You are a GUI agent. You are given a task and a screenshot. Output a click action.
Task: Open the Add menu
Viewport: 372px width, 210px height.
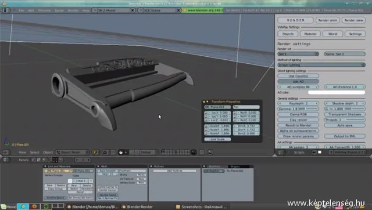[31, 10]
